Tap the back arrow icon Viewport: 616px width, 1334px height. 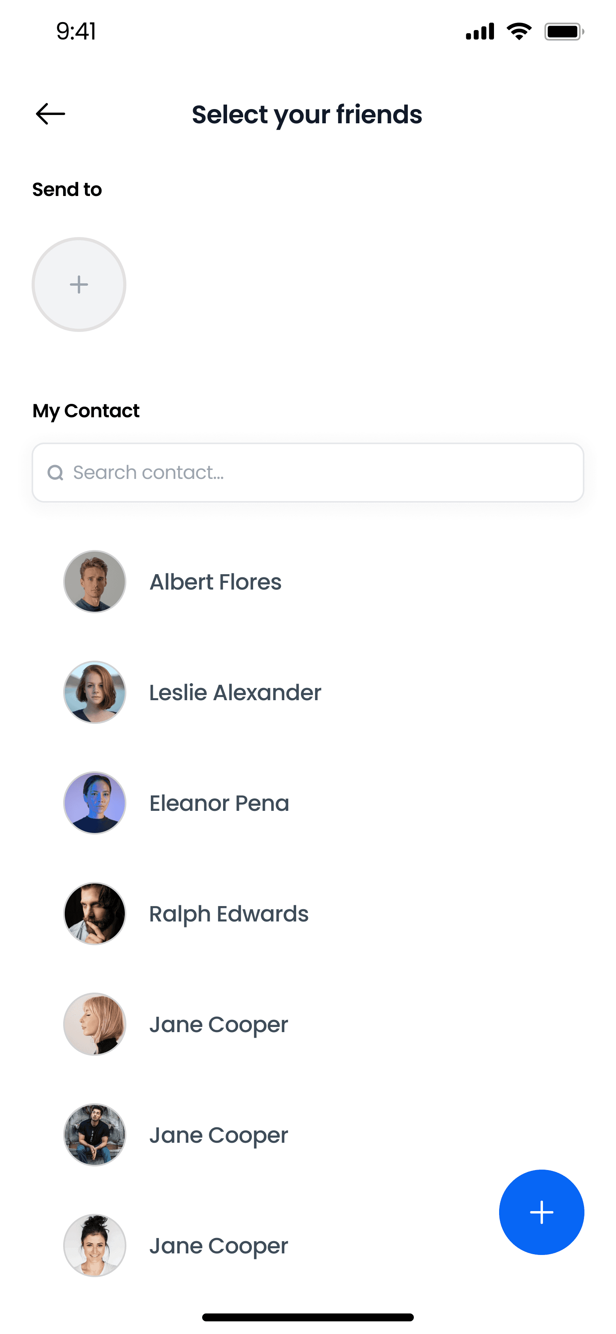pyautogui.click(x=50, y=114)
